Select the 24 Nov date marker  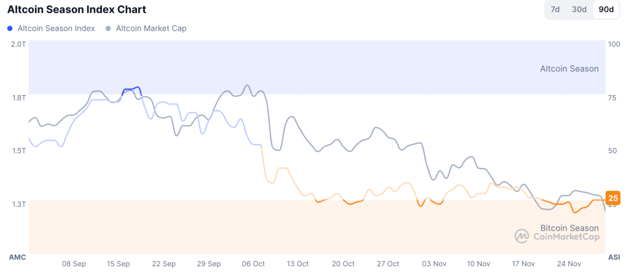pos(569,264)
